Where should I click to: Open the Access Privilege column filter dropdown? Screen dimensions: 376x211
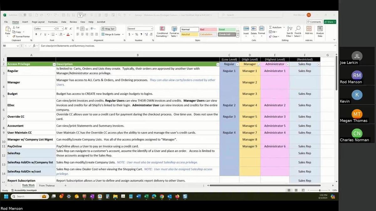click(x=54, y=64)
